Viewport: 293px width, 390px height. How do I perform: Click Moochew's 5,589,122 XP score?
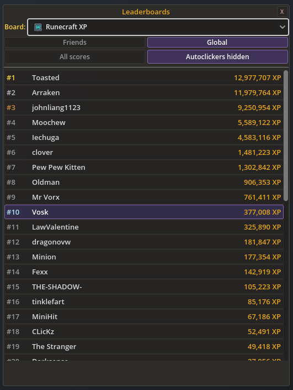[259, 123]
